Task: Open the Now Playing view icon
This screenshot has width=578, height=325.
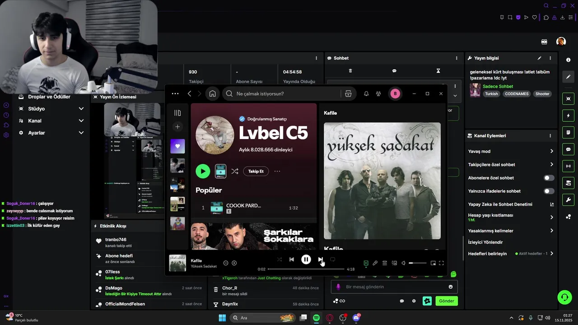Action: (366, 263)
